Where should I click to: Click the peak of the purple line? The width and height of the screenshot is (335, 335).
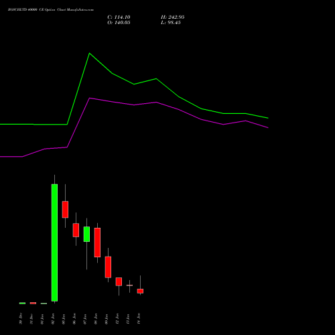[90, 98]
